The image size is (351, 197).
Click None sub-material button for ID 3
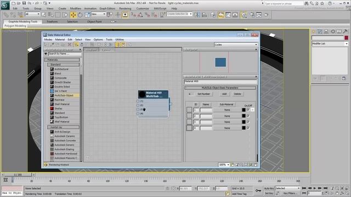pyautogui.click(x=227, y=122)
